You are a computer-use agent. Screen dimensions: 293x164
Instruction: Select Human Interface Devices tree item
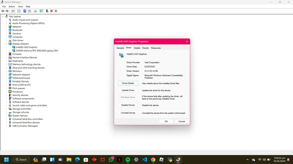[25, 57]
